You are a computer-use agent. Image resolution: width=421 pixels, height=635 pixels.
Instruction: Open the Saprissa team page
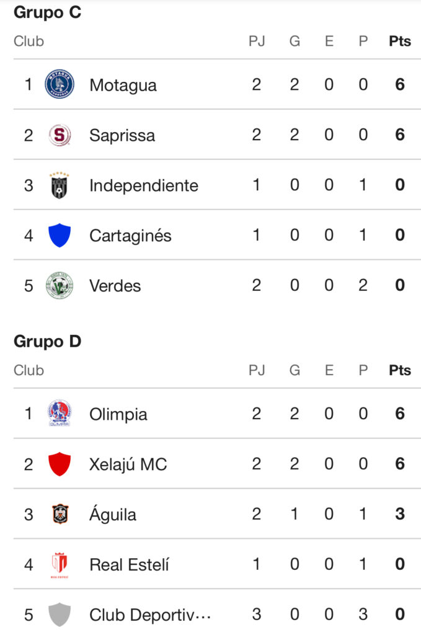122,135
